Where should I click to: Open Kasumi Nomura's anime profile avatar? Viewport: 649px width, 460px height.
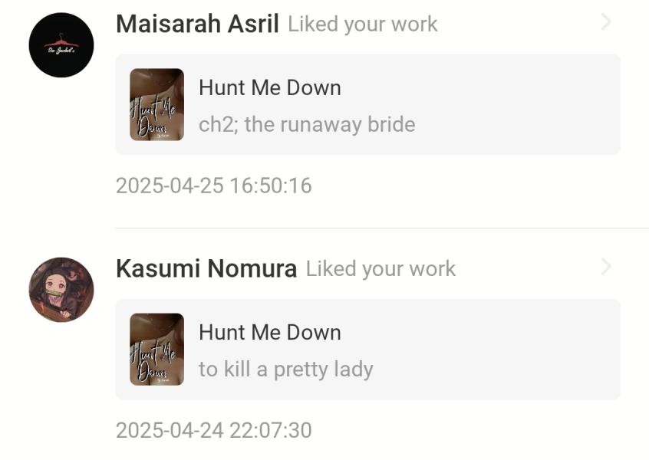pos(61,290)
